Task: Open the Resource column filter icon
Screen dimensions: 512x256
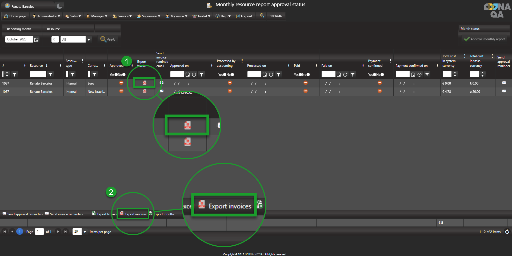Action: point(50,75)
